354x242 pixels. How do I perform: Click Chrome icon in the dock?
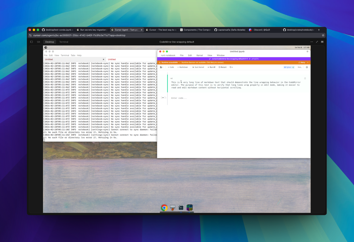point(164,208)
